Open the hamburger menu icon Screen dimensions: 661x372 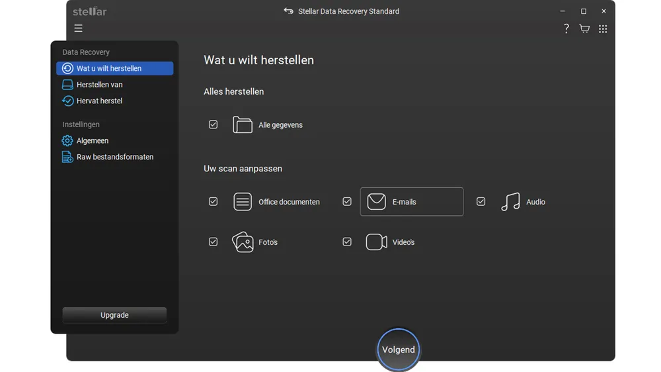coord(79,28)
